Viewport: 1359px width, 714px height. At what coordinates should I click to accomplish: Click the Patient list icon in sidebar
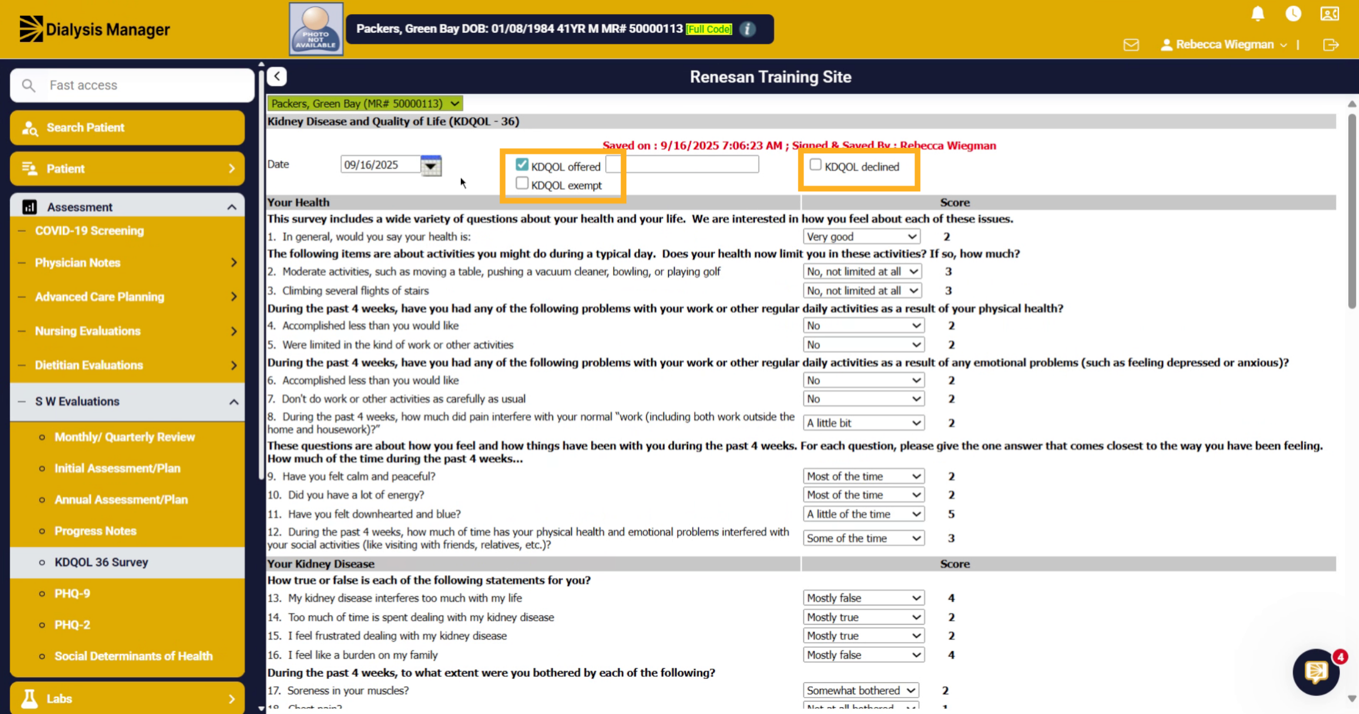pyautogui.click(x=29, y=169)
